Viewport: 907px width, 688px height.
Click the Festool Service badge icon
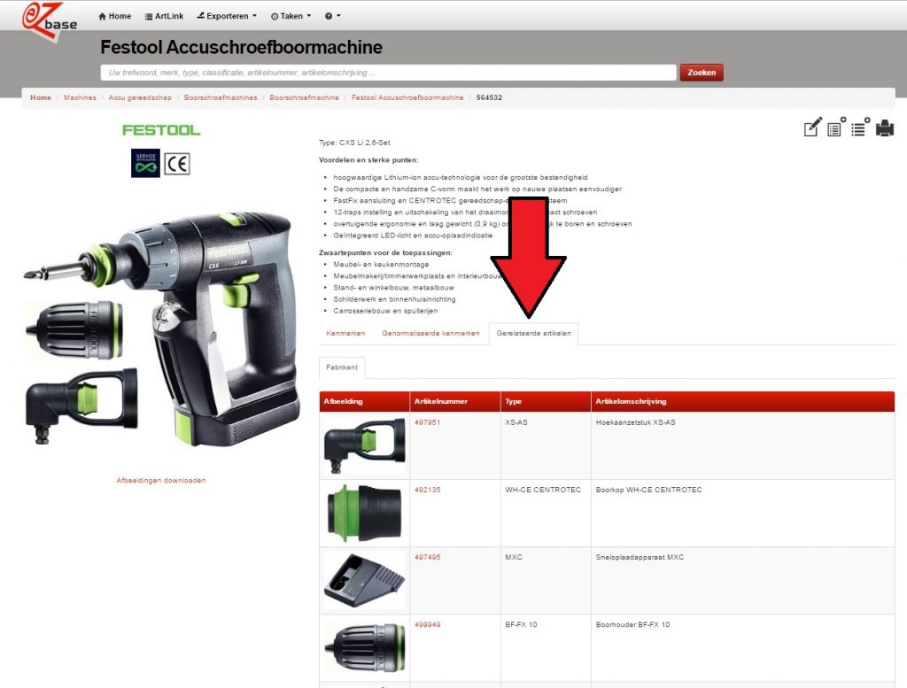coord(145,164)
